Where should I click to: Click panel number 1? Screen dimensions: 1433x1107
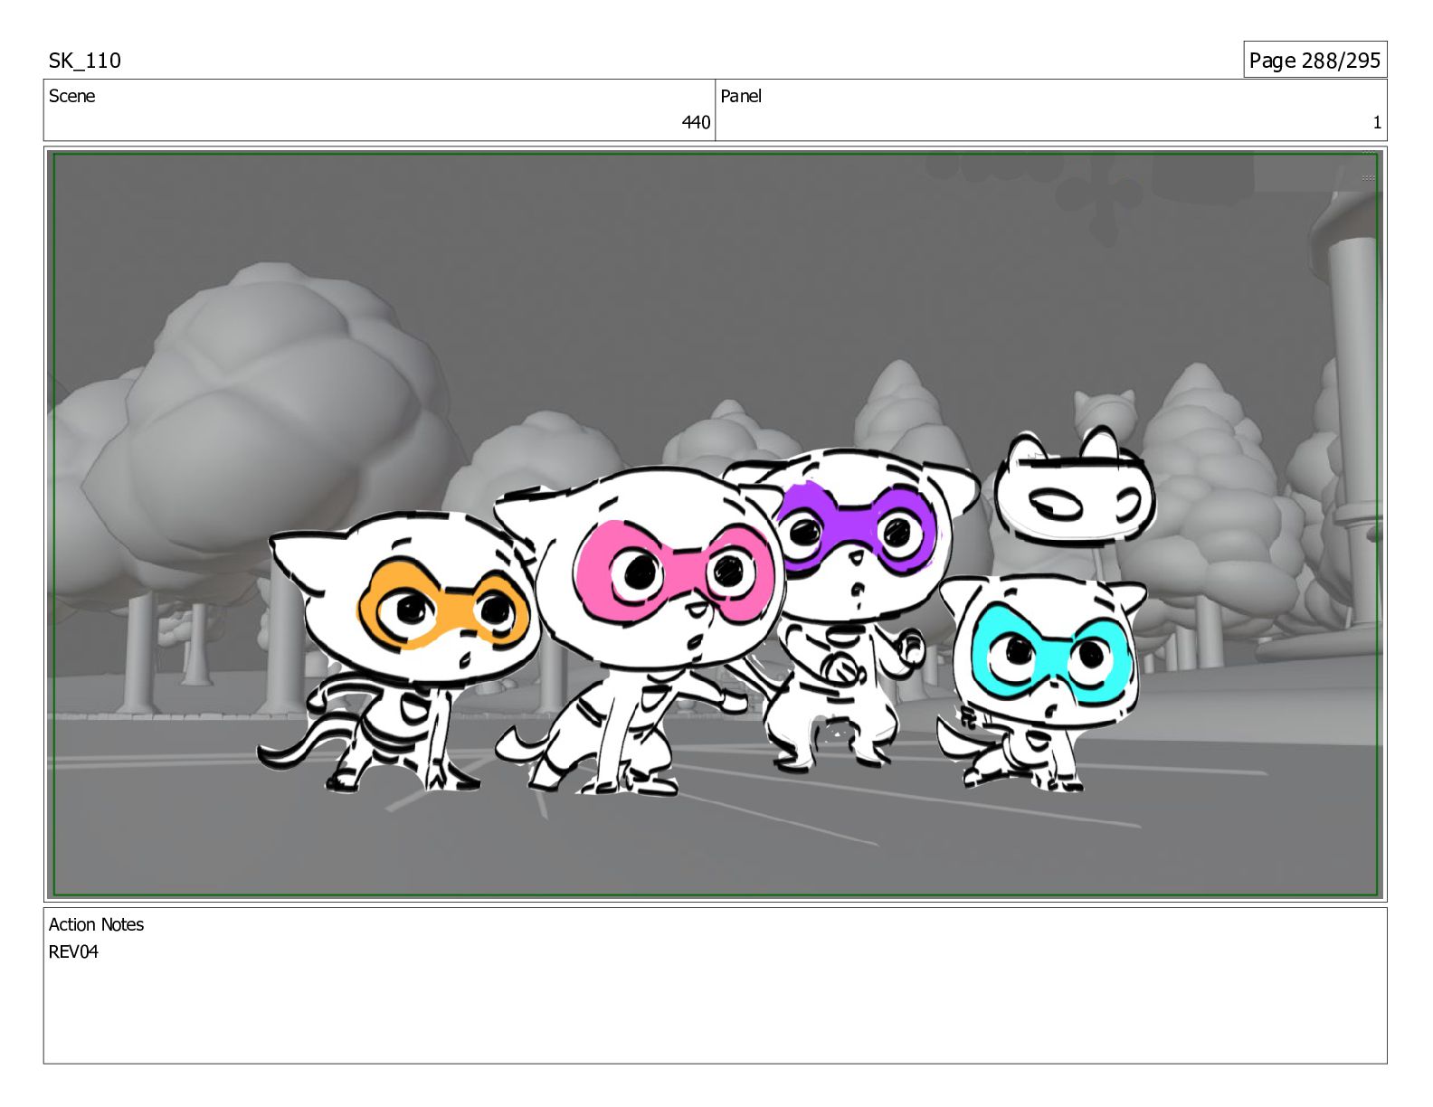(x=1377, y=122)
